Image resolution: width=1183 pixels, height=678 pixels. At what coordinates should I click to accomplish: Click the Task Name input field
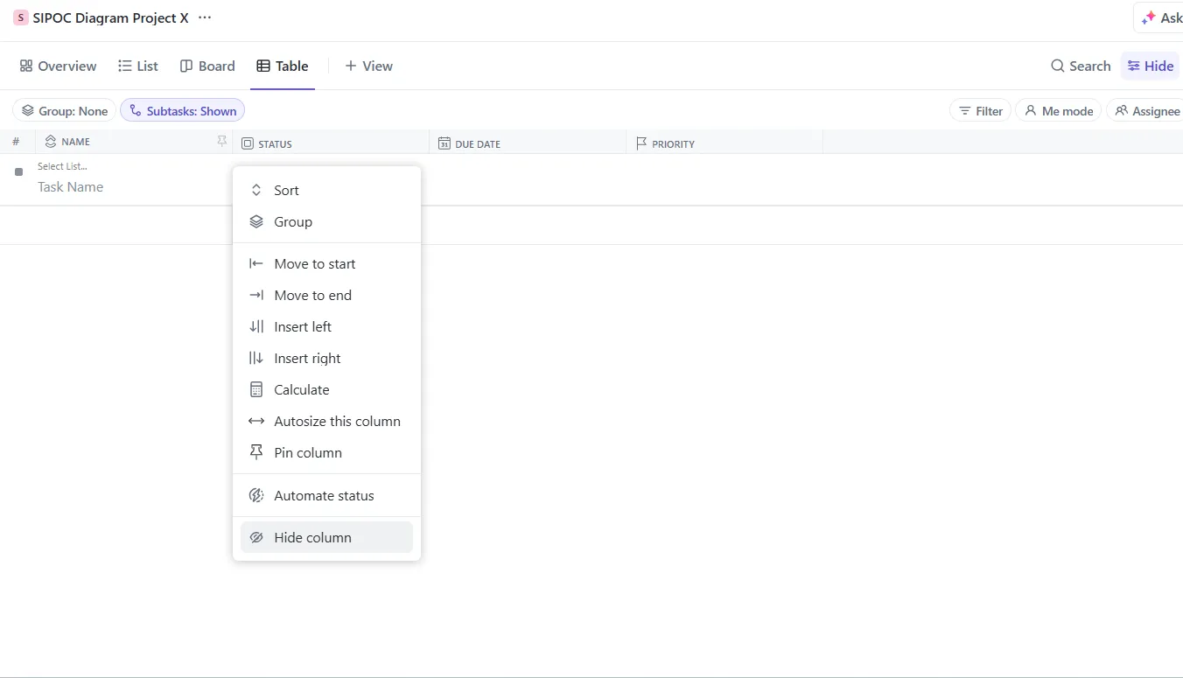70,186
